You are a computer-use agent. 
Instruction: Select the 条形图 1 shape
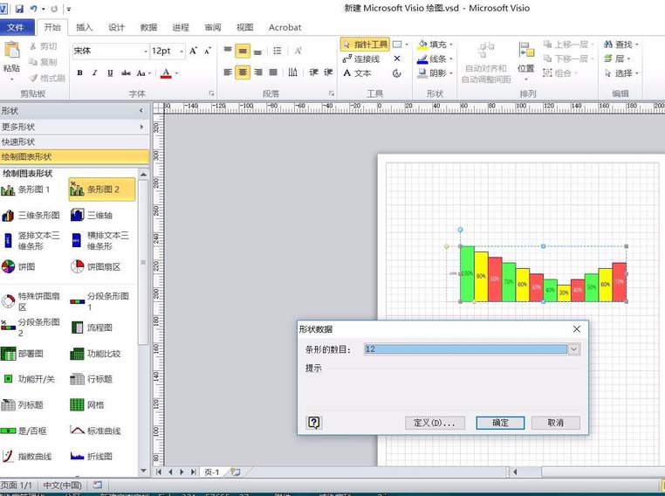tap(26, 189)
